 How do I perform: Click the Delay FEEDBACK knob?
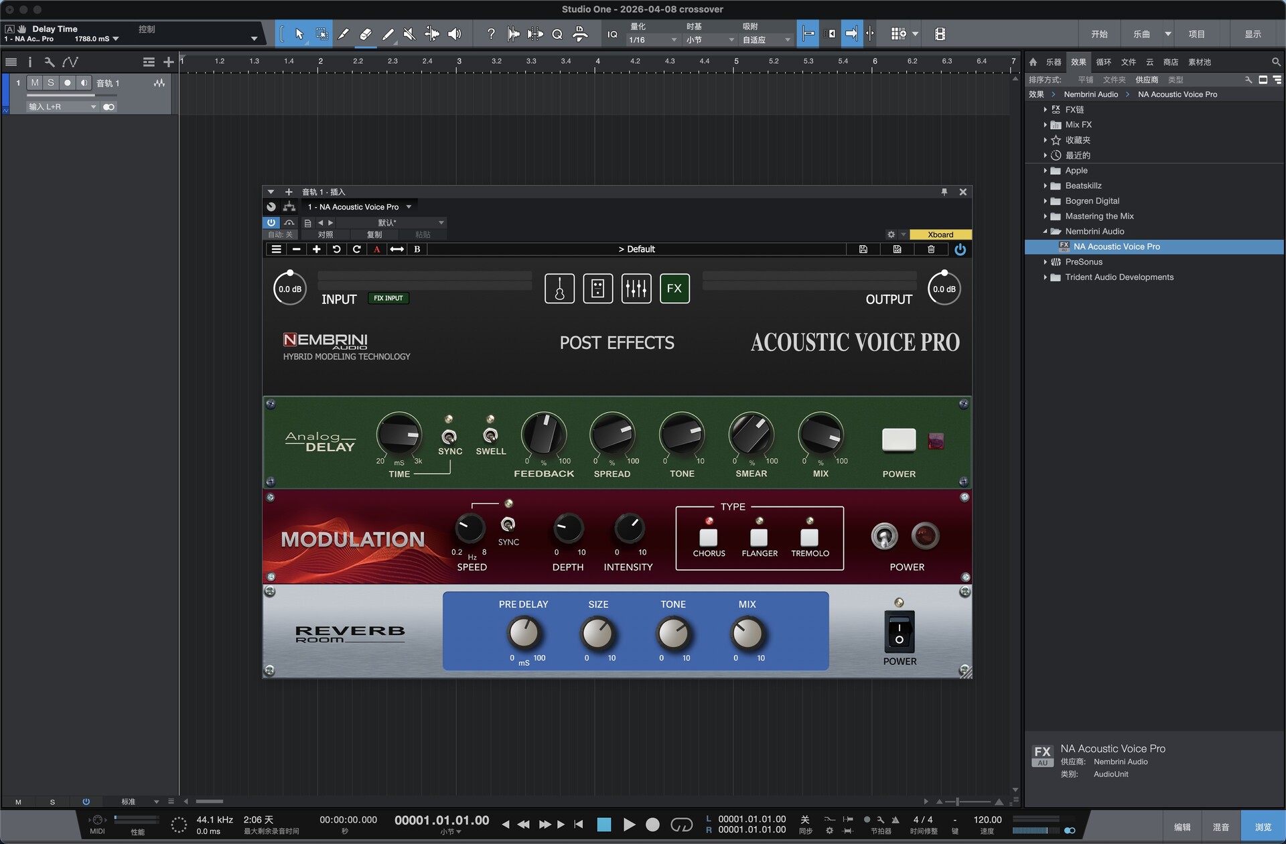(x=543, y=435)
